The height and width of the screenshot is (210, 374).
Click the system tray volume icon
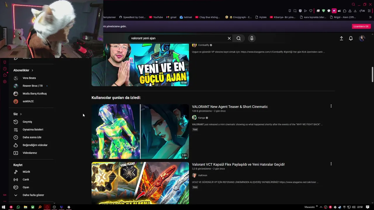tap(354, 207)
